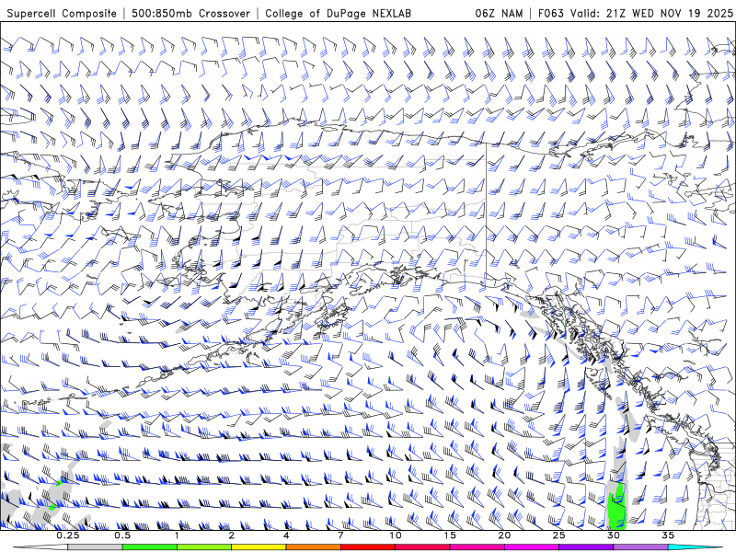The height and width of the screenshot is (552, 736).
Task: Click the 0.25 colorbar value
Action: [68, 535]
